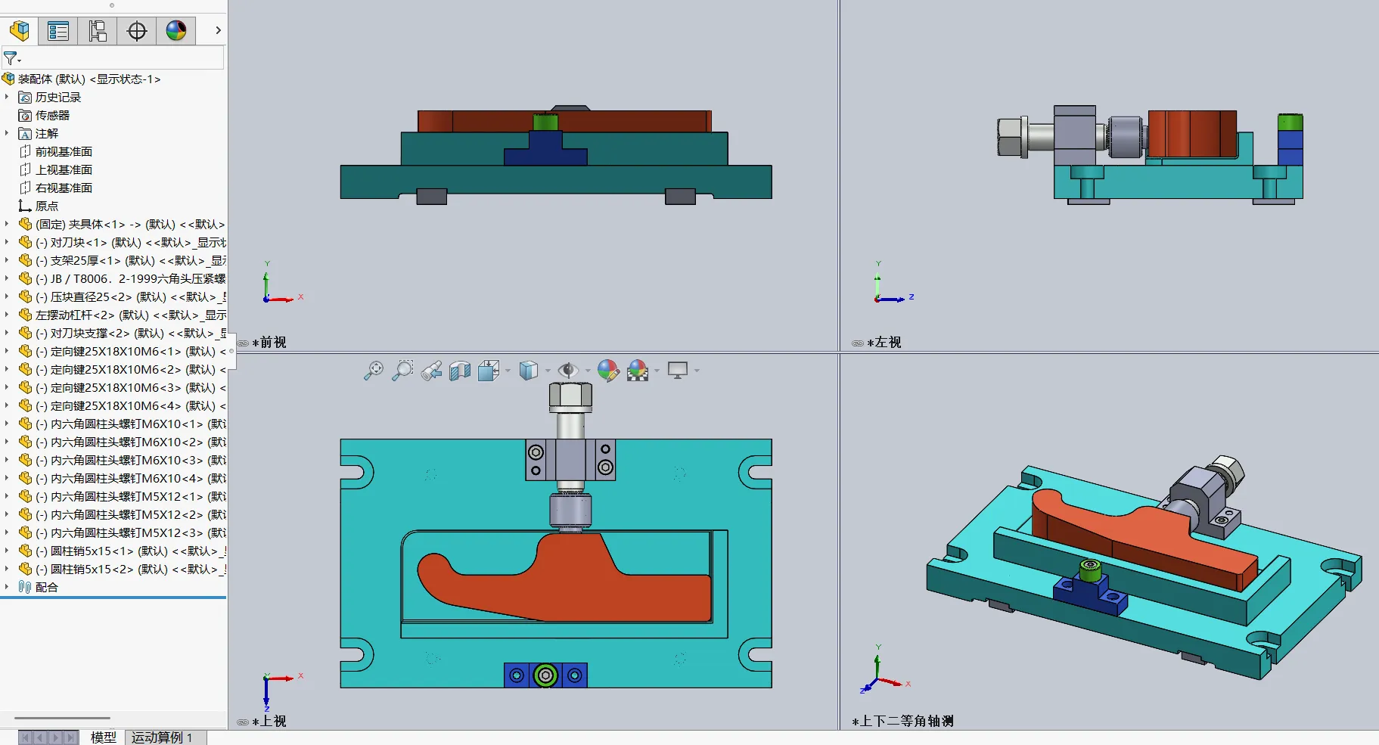Click the Apply Scene icon
The height and width of the screenshot is (745, 1379).
click(x=638, y=371)
